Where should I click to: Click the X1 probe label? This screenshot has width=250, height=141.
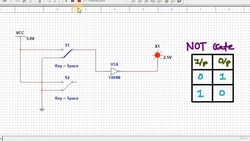pyautogui.click(x=157, y=46)
